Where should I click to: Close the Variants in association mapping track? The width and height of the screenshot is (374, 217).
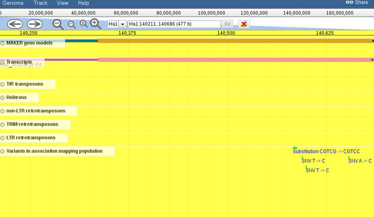(2, 151)
